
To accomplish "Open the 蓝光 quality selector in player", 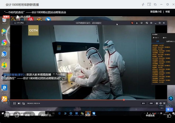I will pyautogui.click(x=143, y=103).
